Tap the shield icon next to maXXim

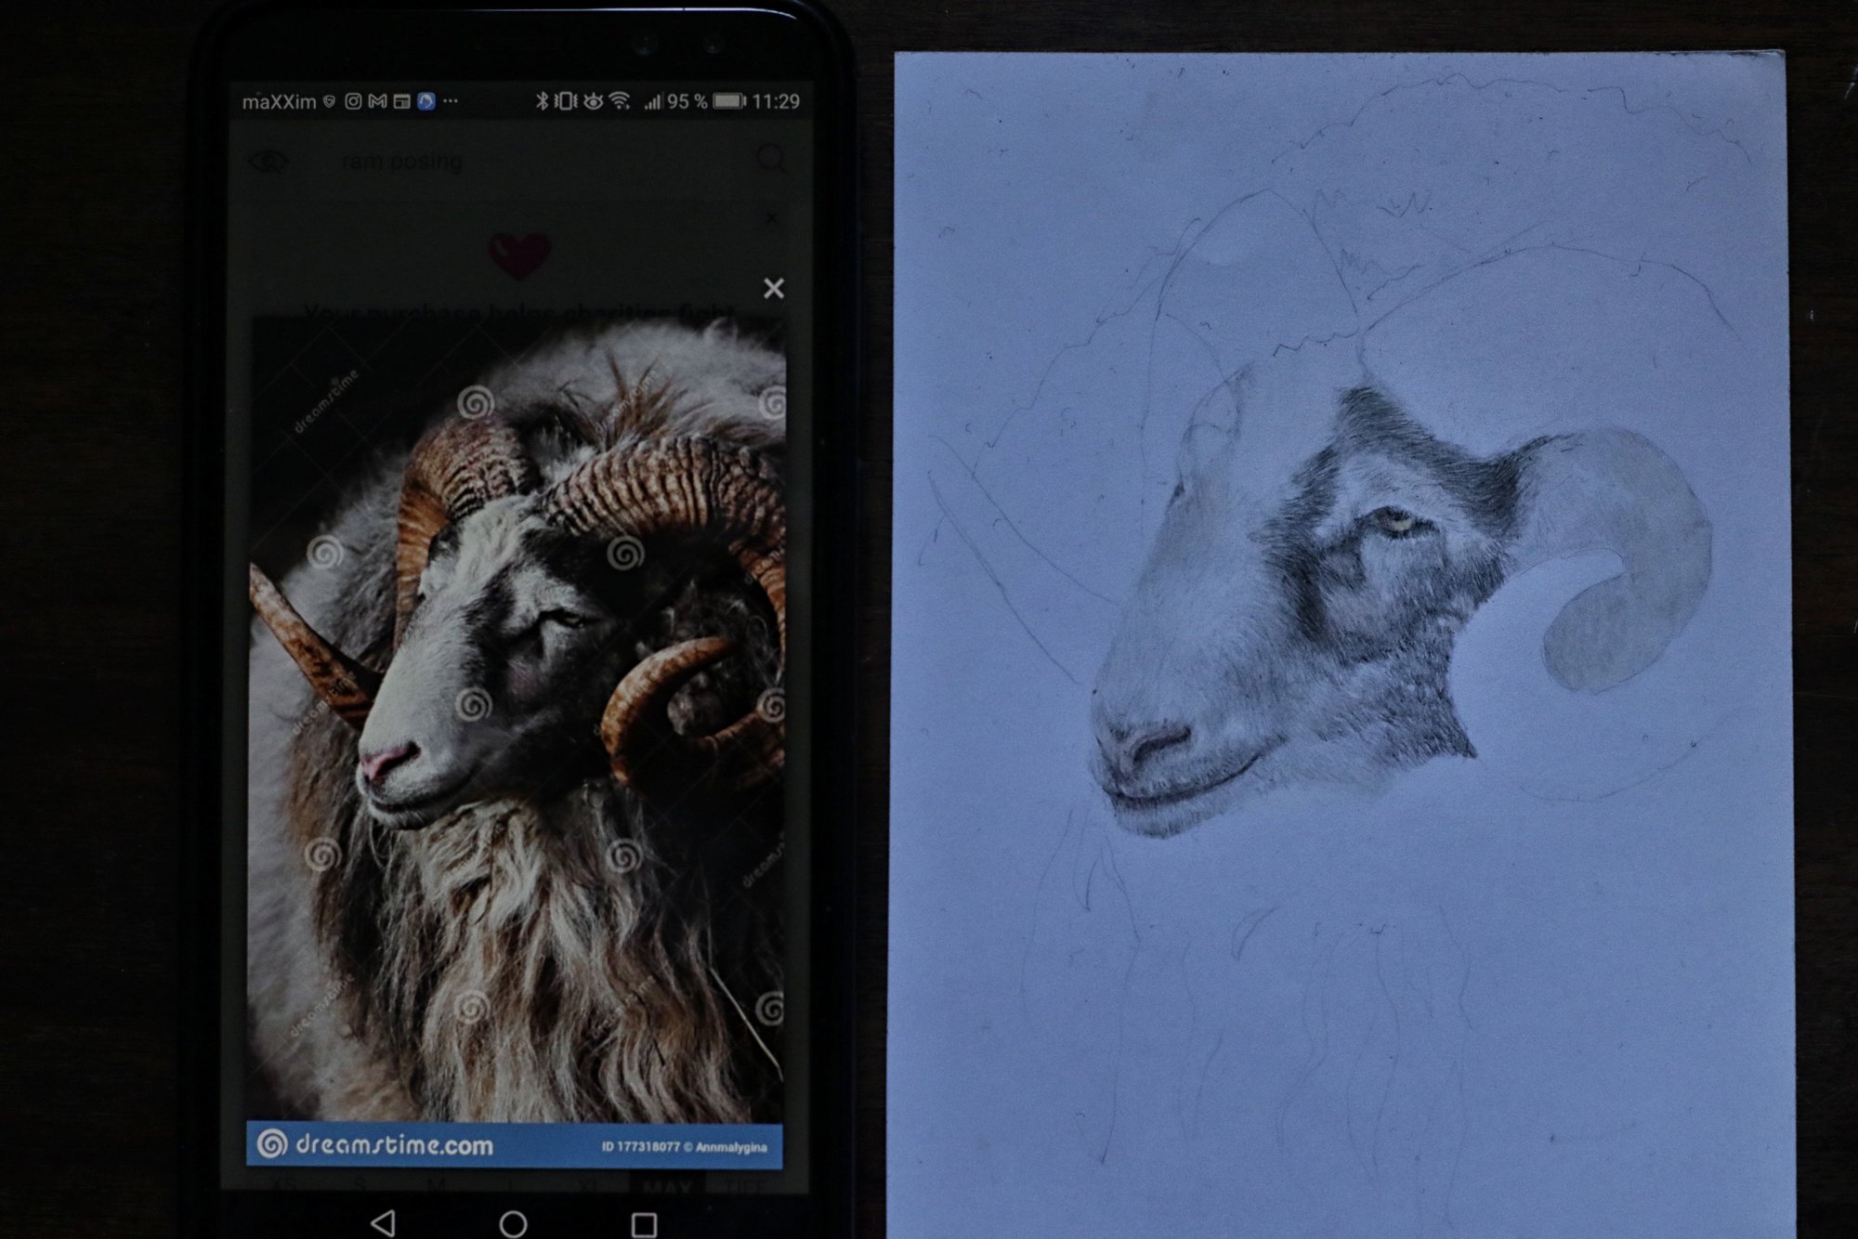point(329,101)
